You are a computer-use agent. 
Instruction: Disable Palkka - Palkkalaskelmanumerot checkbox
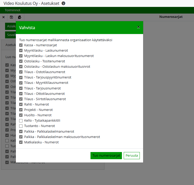click(x=21, y=132)
